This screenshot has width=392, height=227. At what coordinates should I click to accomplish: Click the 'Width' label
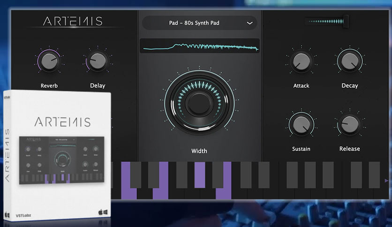tap(199, 151)
